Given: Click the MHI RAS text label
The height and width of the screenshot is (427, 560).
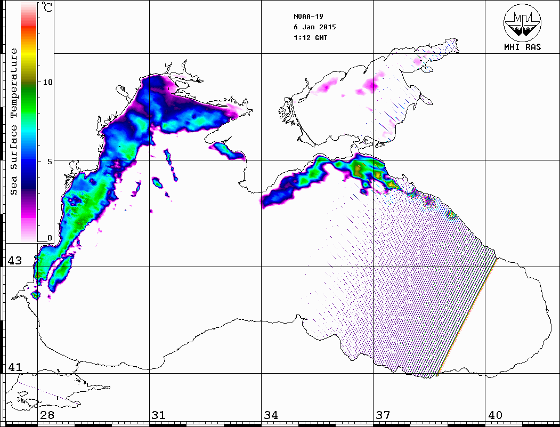Looking at the screenshot, I should pos(522,47).
